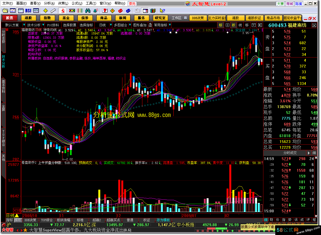Click the X10 volume scale box

(17, 210)
